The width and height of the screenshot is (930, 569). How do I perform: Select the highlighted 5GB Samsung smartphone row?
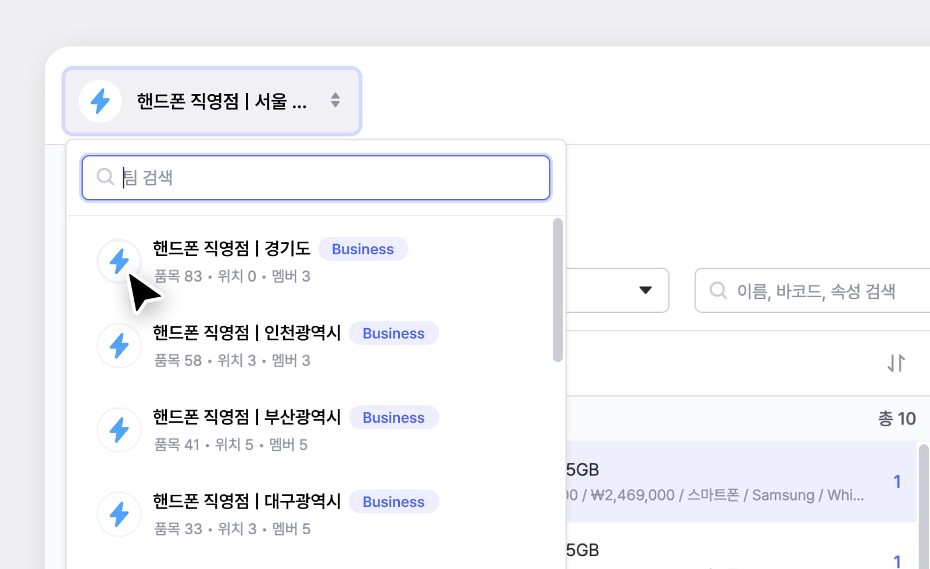(x=697, y=482)
